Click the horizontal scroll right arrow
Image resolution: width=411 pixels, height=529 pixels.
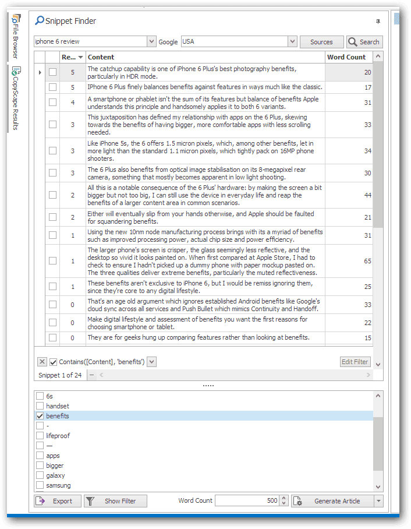click(368, 375)
